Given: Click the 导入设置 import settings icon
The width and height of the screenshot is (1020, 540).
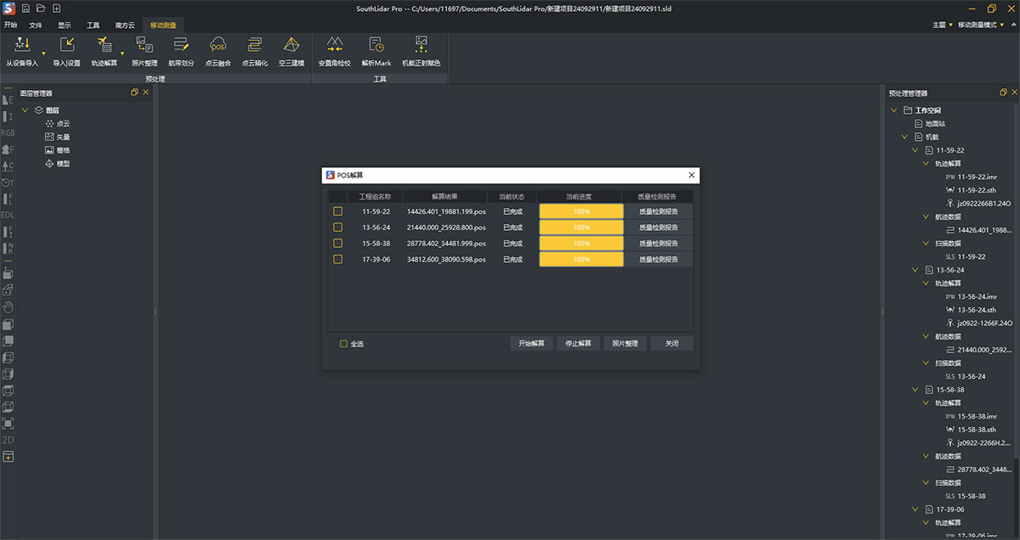Looking at the screenshot, I should 66,46.
